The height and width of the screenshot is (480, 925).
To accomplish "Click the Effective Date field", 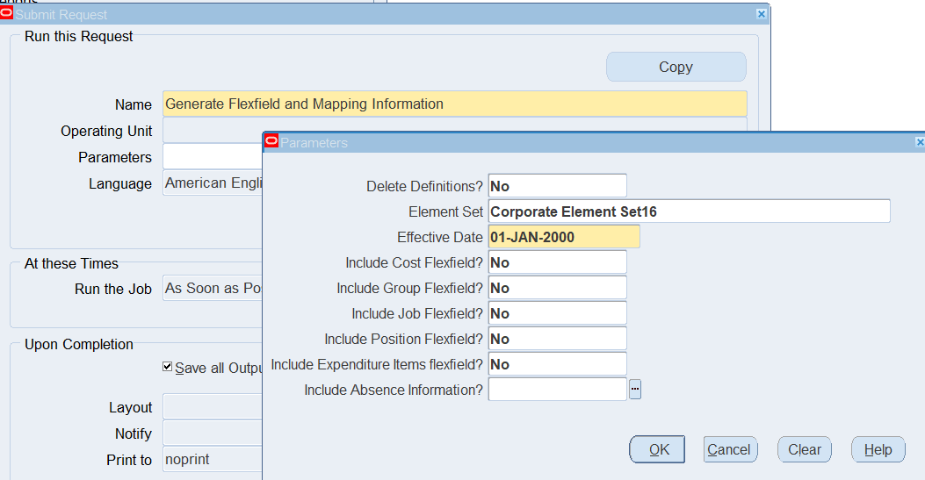I will pos(563,237).
